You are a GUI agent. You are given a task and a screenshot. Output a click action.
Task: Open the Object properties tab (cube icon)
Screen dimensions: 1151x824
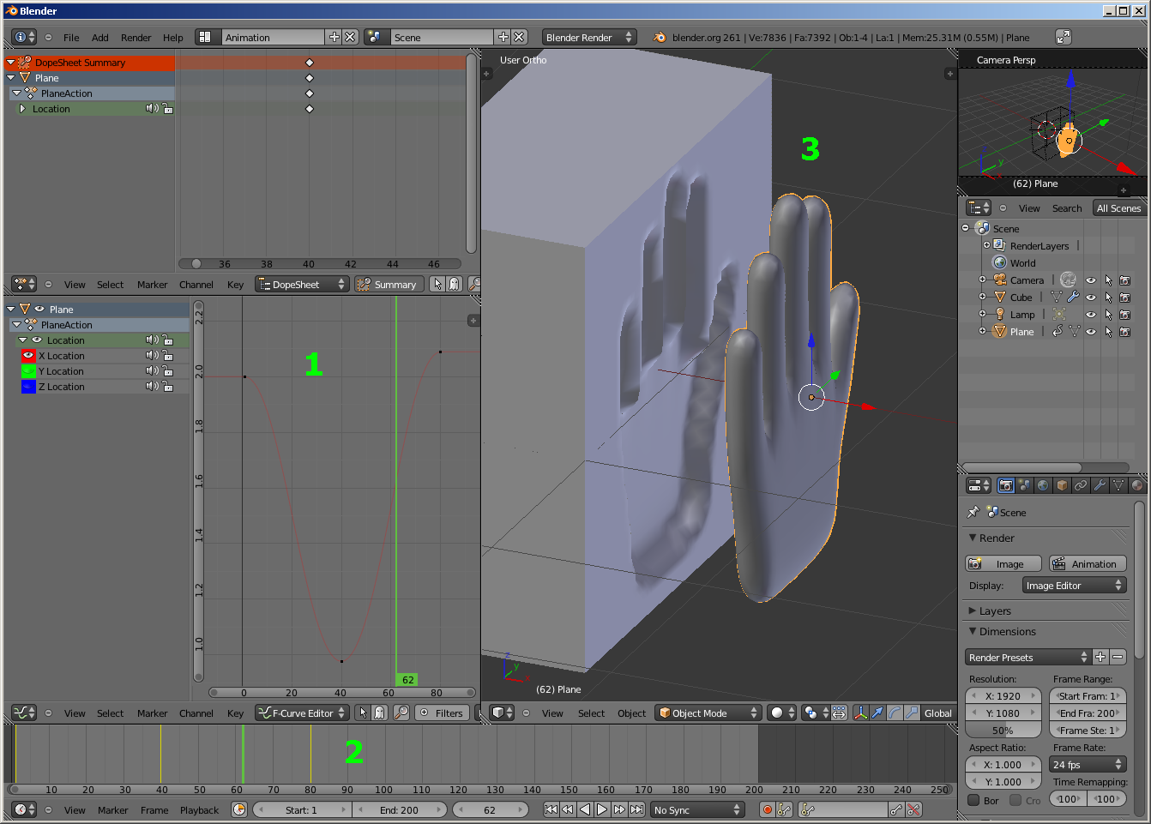coord(1062,485)
